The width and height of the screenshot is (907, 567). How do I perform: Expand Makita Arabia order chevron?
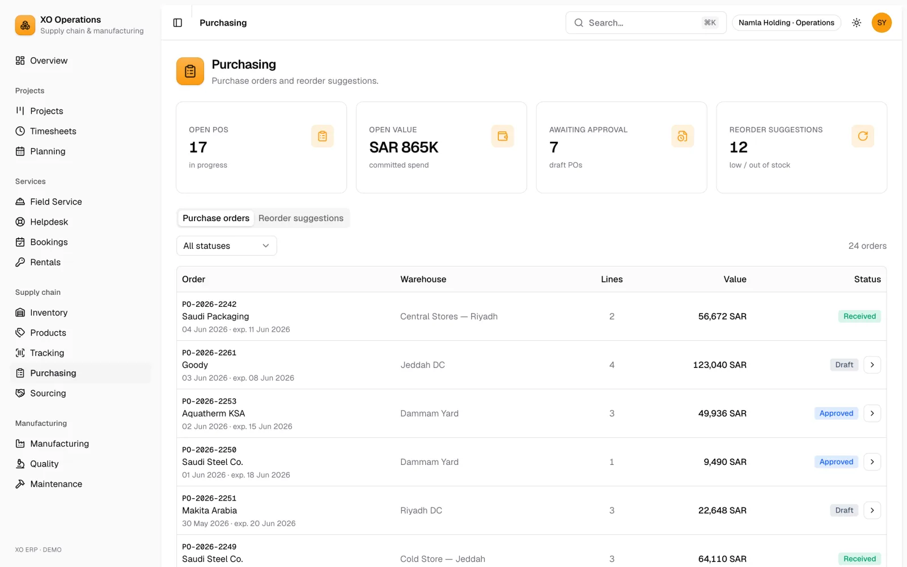pos(872,510)
